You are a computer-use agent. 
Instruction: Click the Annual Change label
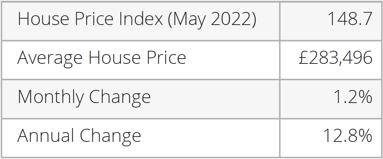(79, 136)
